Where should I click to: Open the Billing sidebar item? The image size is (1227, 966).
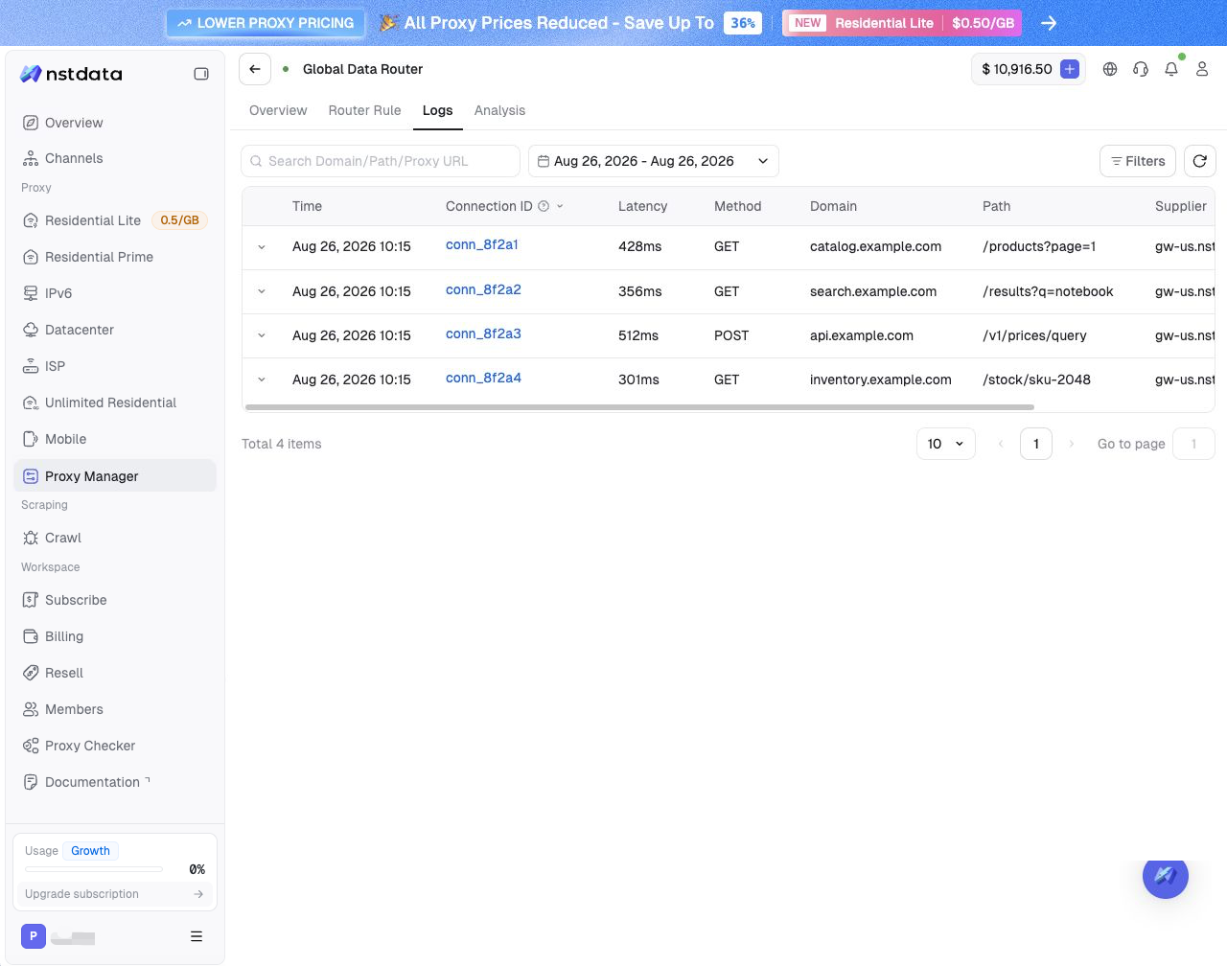[115, 636]
